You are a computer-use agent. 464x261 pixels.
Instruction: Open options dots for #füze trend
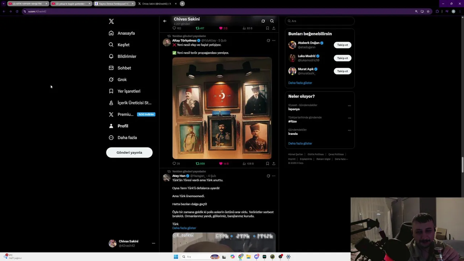pos(349,118)
